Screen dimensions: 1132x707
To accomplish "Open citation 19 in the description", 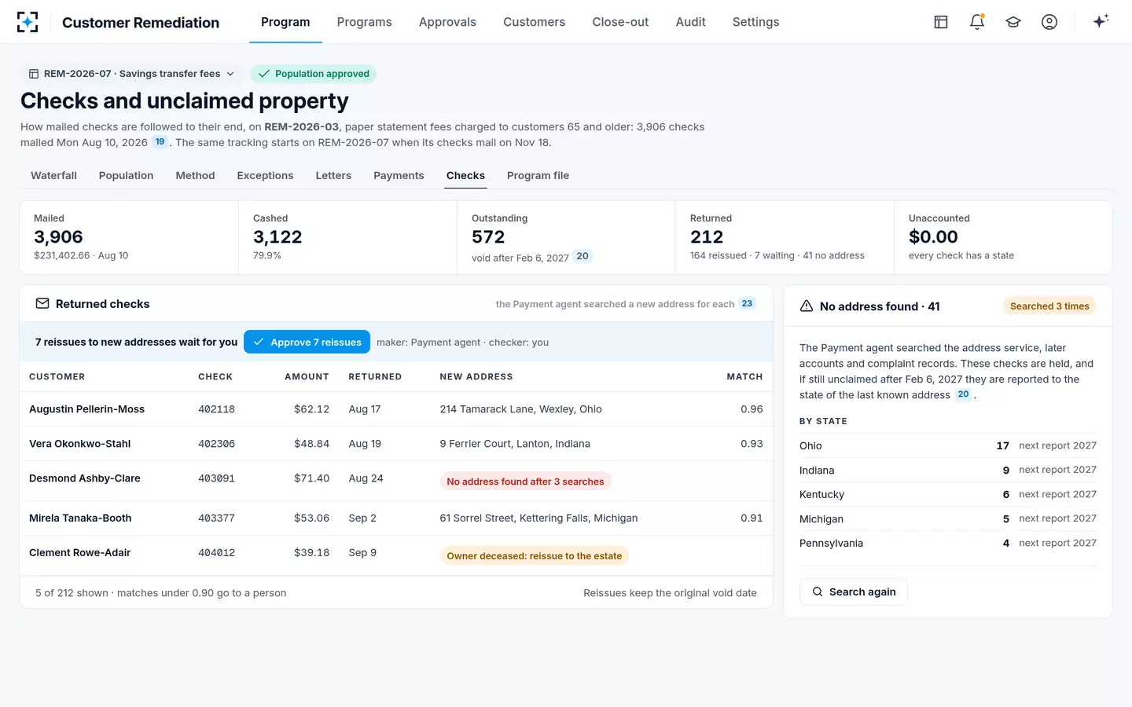I will [160, 142].
